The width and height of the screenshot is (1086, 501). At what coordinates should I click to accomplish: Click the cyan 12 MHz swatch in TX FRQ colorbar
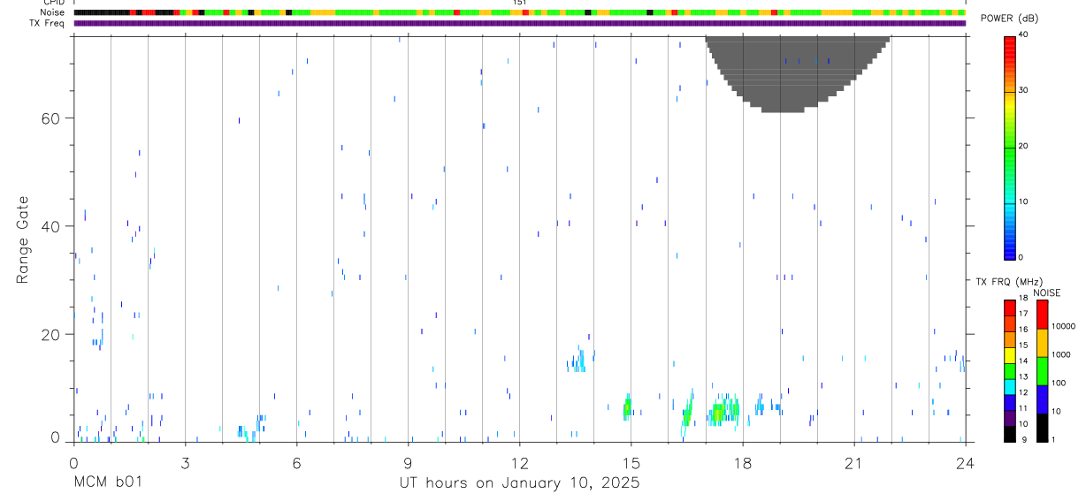[1009, 385]
